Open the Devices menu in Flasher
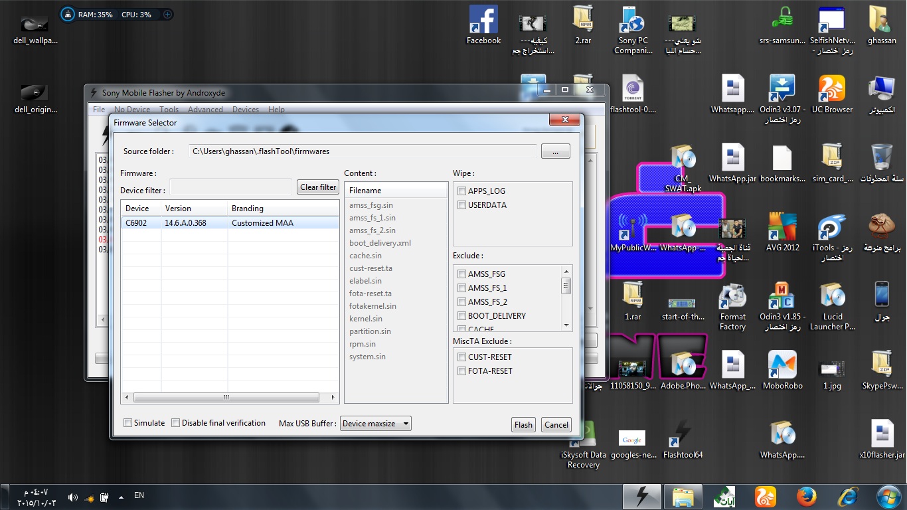Viewport: 907px width, 510px height. click(x=246, y=110)
